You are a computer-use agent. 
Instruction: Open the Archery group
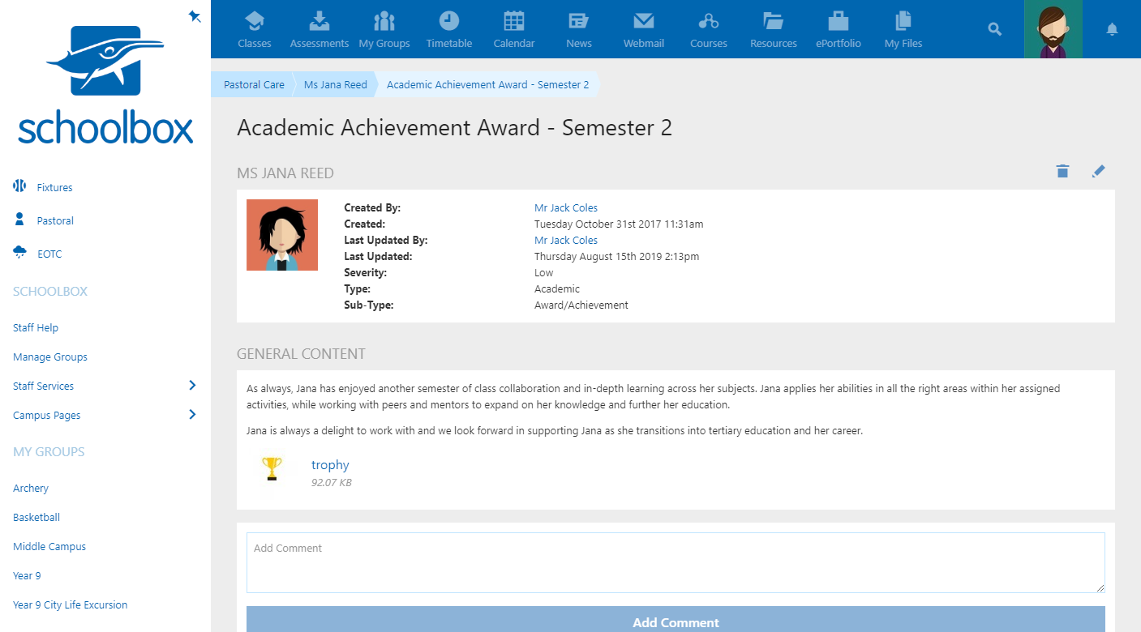pos(31,488)
